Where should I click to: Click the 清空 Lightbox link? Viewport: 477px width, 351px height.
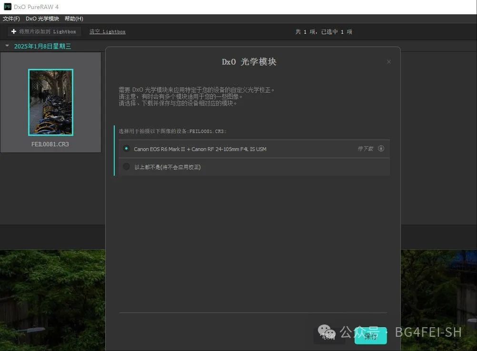coord(108,31)
